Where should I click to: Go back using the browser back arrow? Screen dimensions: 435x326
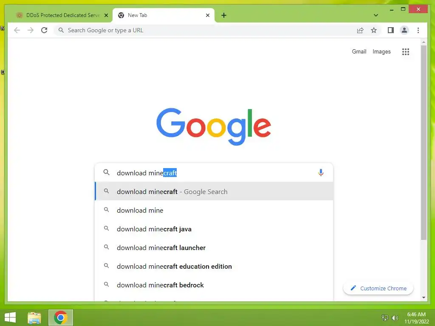(x=17, y=30)
